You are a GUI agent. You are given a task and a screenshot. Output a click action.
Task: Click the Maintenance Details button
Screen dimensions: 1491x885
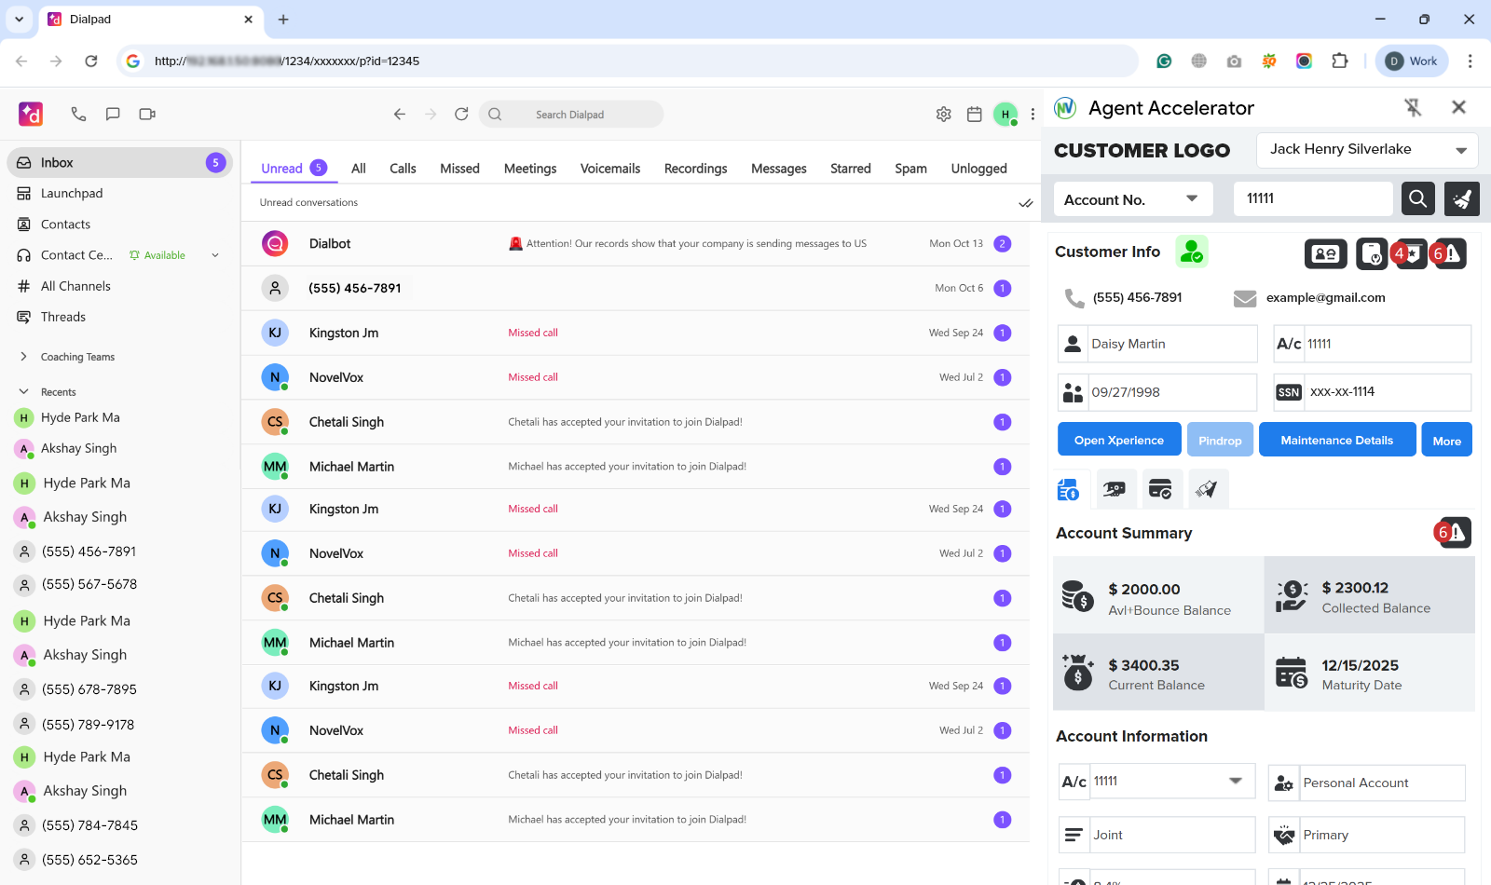click(x=1337, y=440)
